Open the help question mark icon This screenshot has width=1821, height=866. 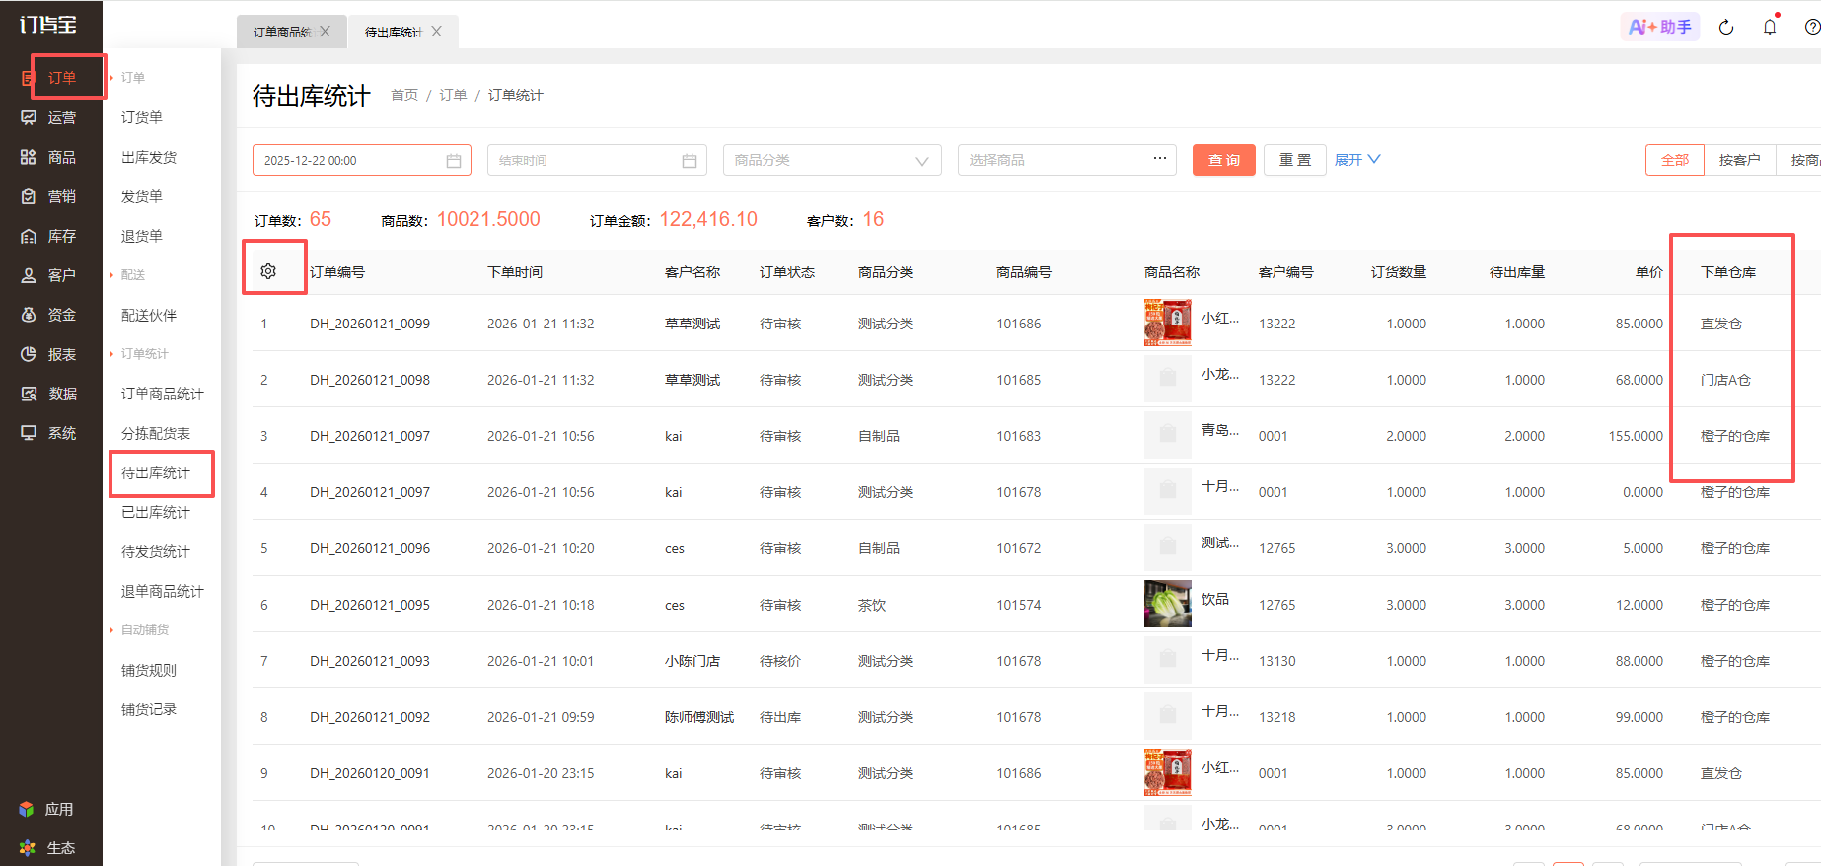(1812, 27)
